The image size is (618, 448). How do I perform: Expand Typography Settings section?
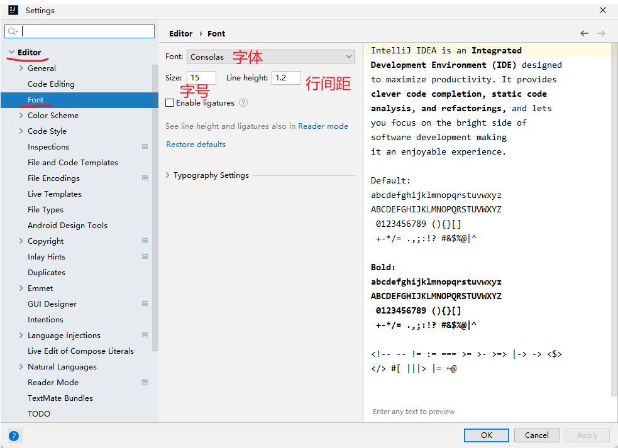[x=168, y=175]
